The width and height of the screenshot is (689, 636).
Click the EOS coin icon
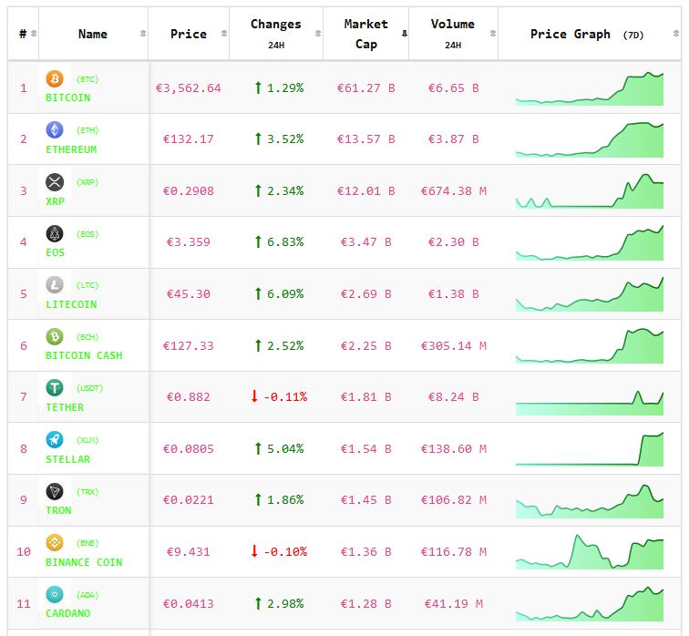pyautogui.click(x=55, y=234)
